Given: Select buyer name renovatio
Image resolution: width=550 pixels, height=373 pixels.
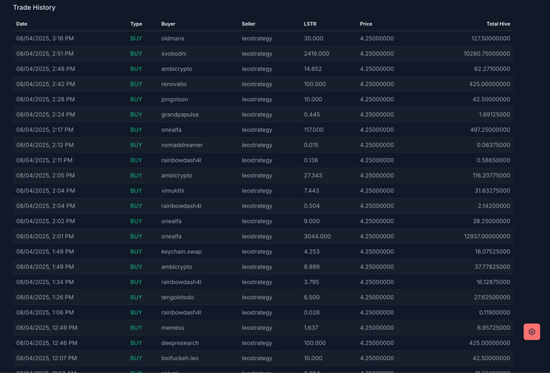Looking at the screenshot, I should tap(174, 84).
